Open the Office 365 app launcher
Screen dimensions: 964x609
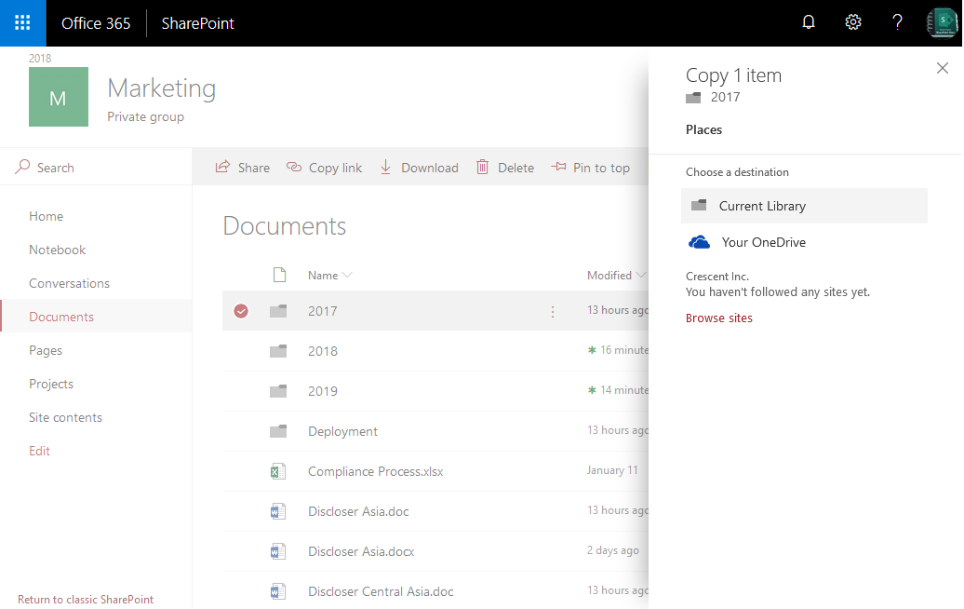click(x=21, y=22)
